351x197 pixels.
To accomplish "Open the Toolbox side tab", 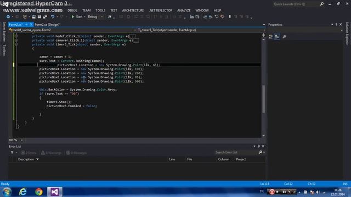I will (x=4, y=50).
